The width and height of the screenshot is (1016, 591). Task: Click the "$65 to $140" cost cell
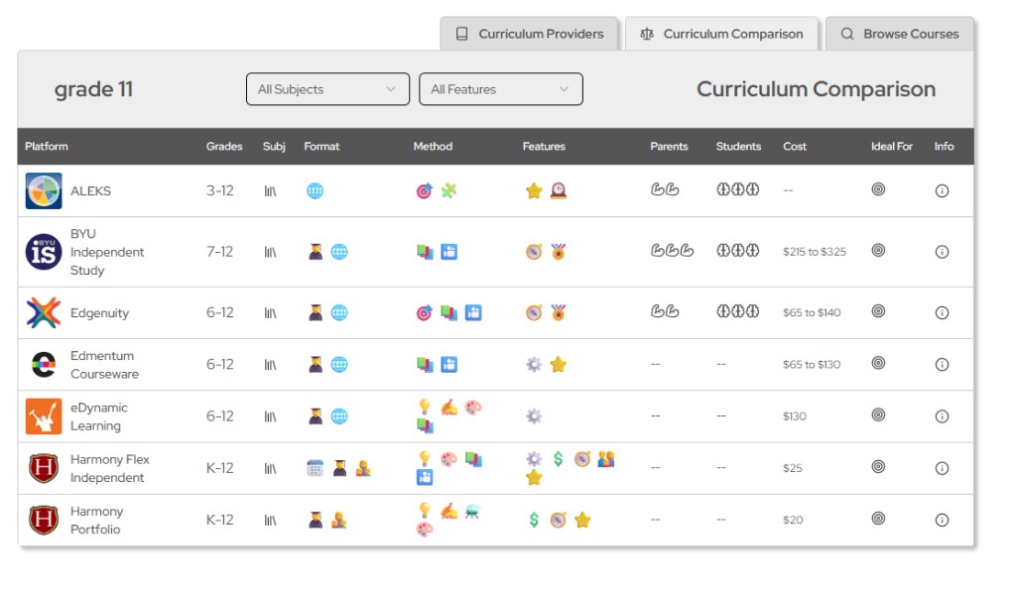812,312
